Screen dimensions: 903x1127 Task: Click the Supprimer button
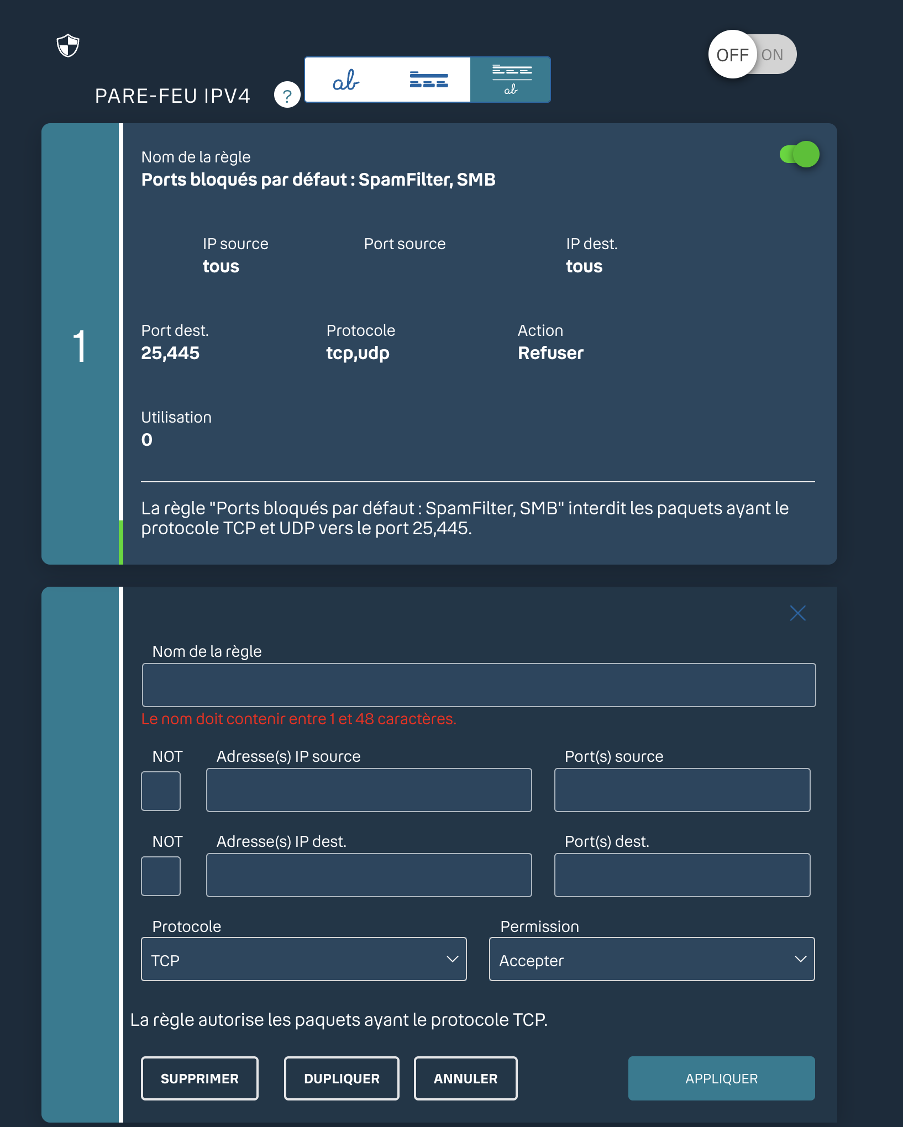pyautogui.click(x=200, y=1078)
